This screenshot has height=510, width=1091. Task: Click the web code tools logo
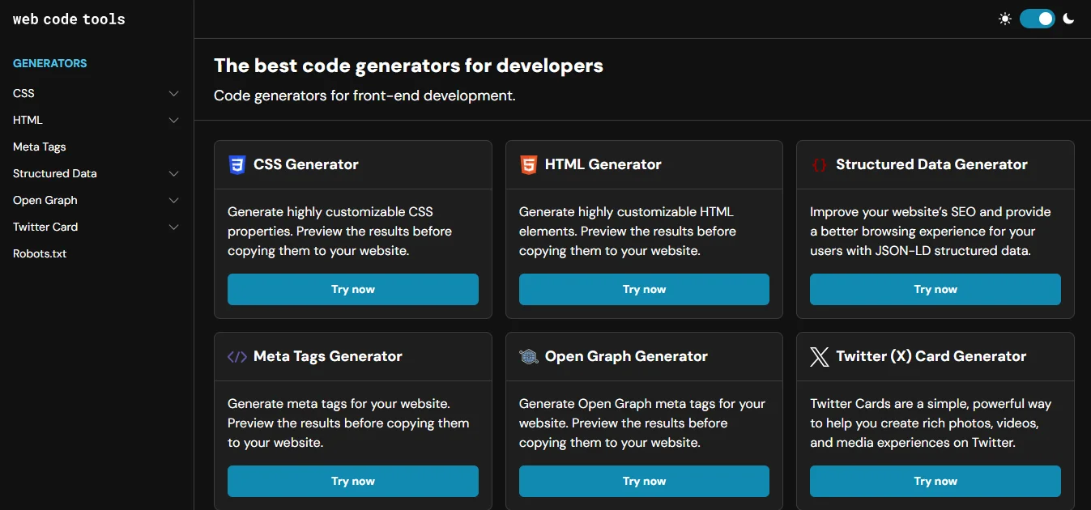coord(68,19)
